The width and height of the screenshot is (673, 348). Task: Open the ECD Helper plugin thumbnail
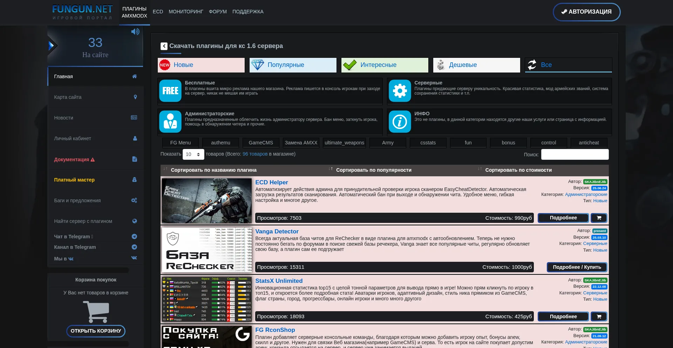(x=207, y=201)
